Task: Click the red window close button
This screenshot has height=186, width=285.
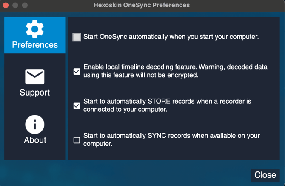Action: (x=6, y=6)
